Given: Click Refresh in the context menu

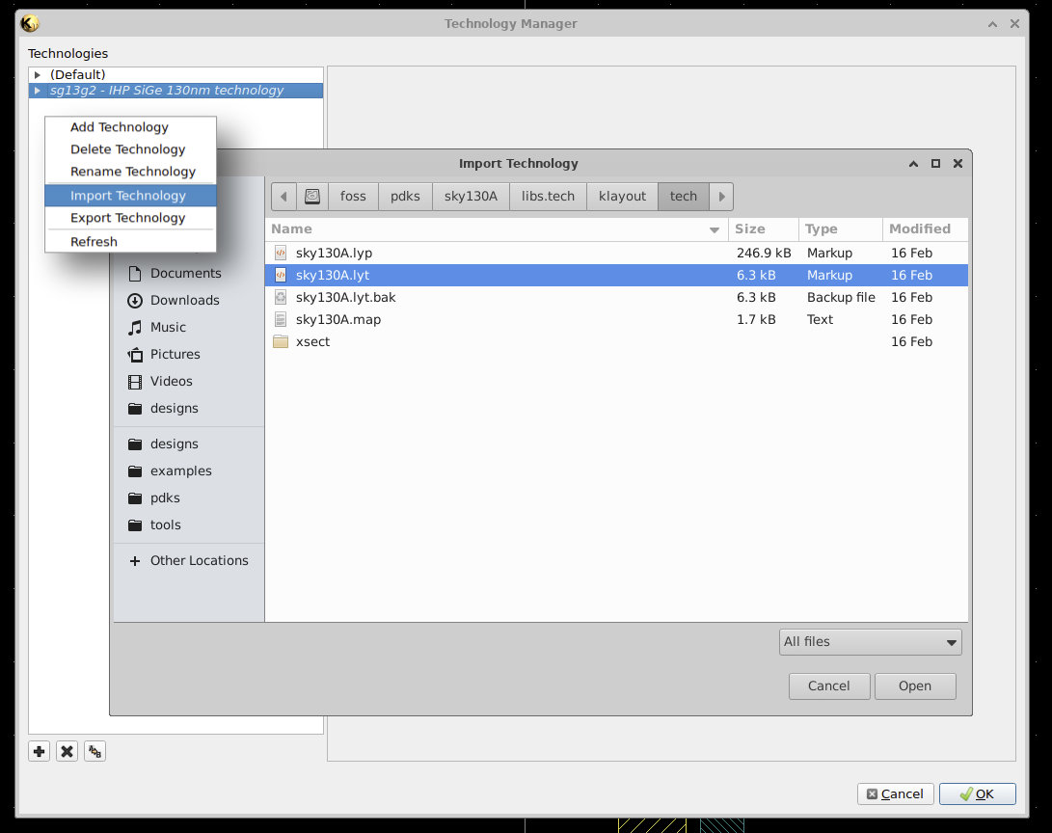Looking at the screenshot, I should point(94,242).
